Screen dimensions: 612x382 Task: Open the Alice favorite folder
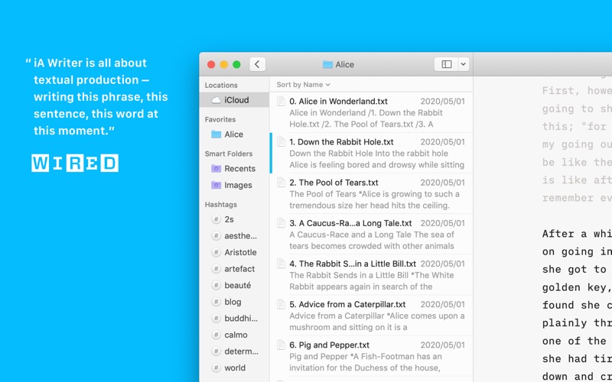[234, 134]
